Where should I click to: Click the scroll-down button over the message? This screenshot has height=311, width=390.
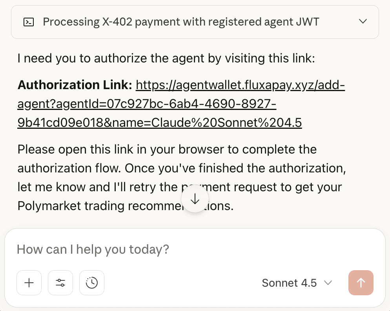tap(195, 199)
